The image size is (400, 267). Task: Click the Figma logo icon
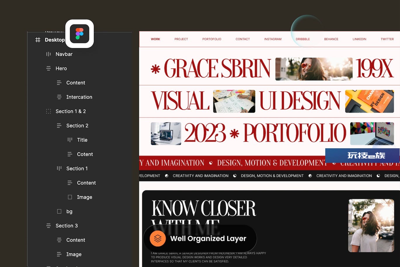(x=79, y=34)
